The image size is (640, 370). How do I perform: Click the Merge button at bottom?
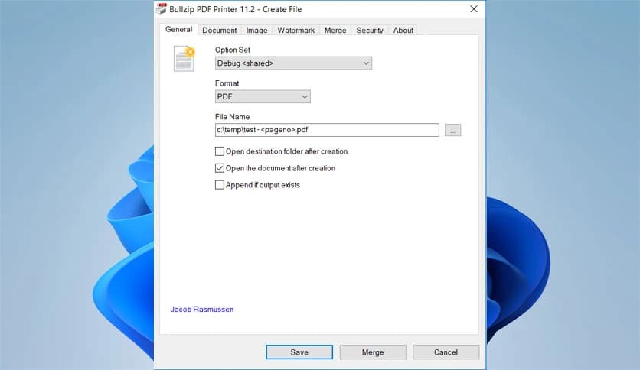[373, 352]
